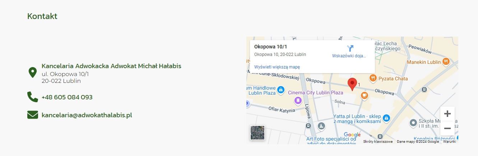Click Szkoła Muzyczna gray marker icon

tap(413, 123)
